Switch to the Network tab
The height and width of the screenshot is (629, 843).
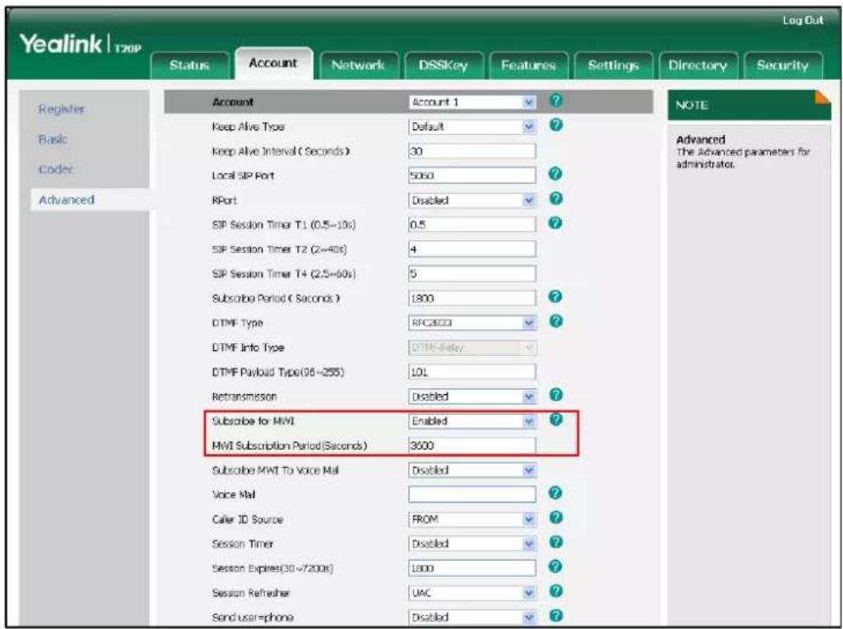click(358, 66)
